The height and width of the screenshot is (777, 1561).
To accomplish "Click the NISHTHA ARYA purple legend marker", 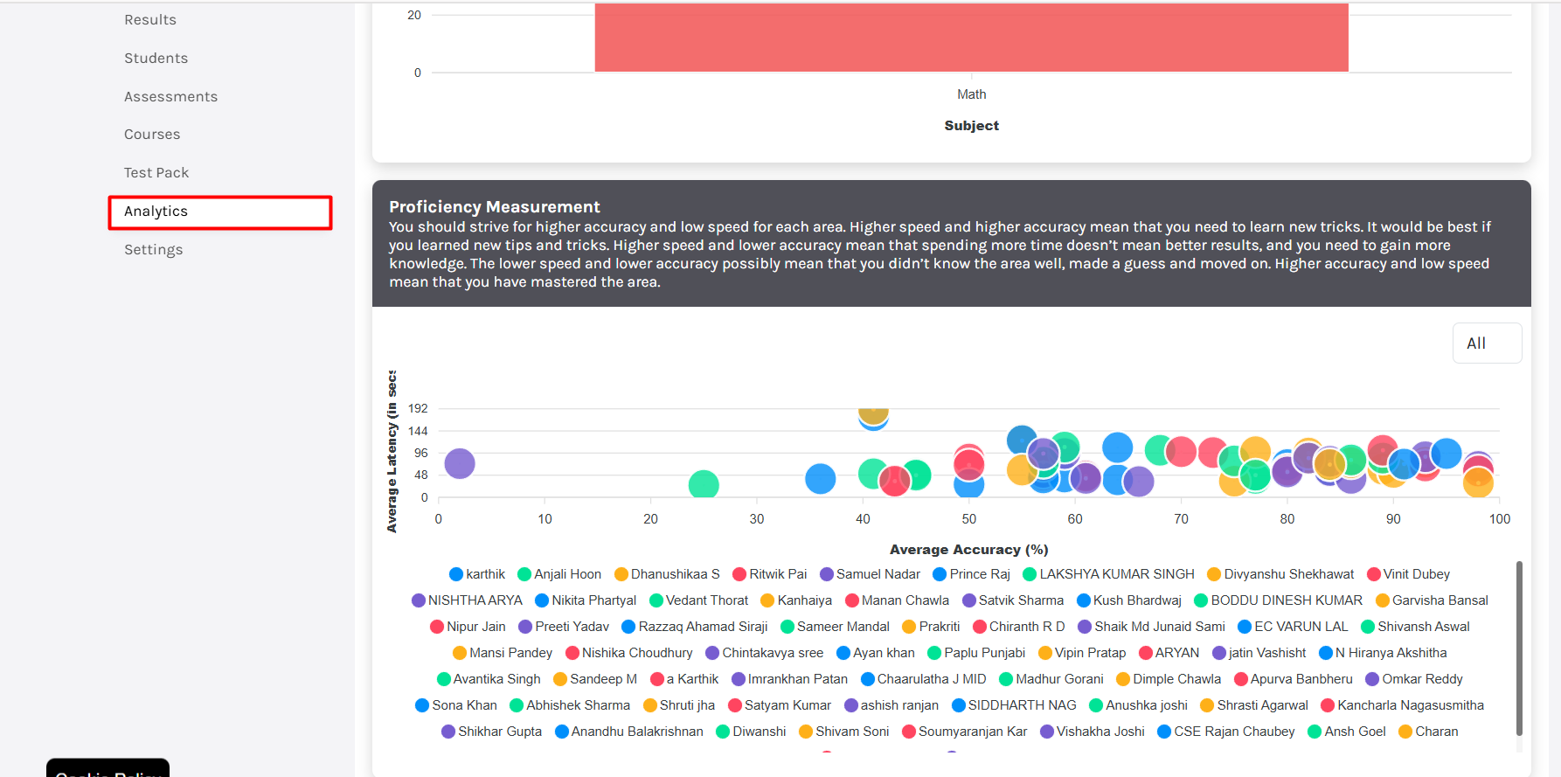I will click(419, 600).
